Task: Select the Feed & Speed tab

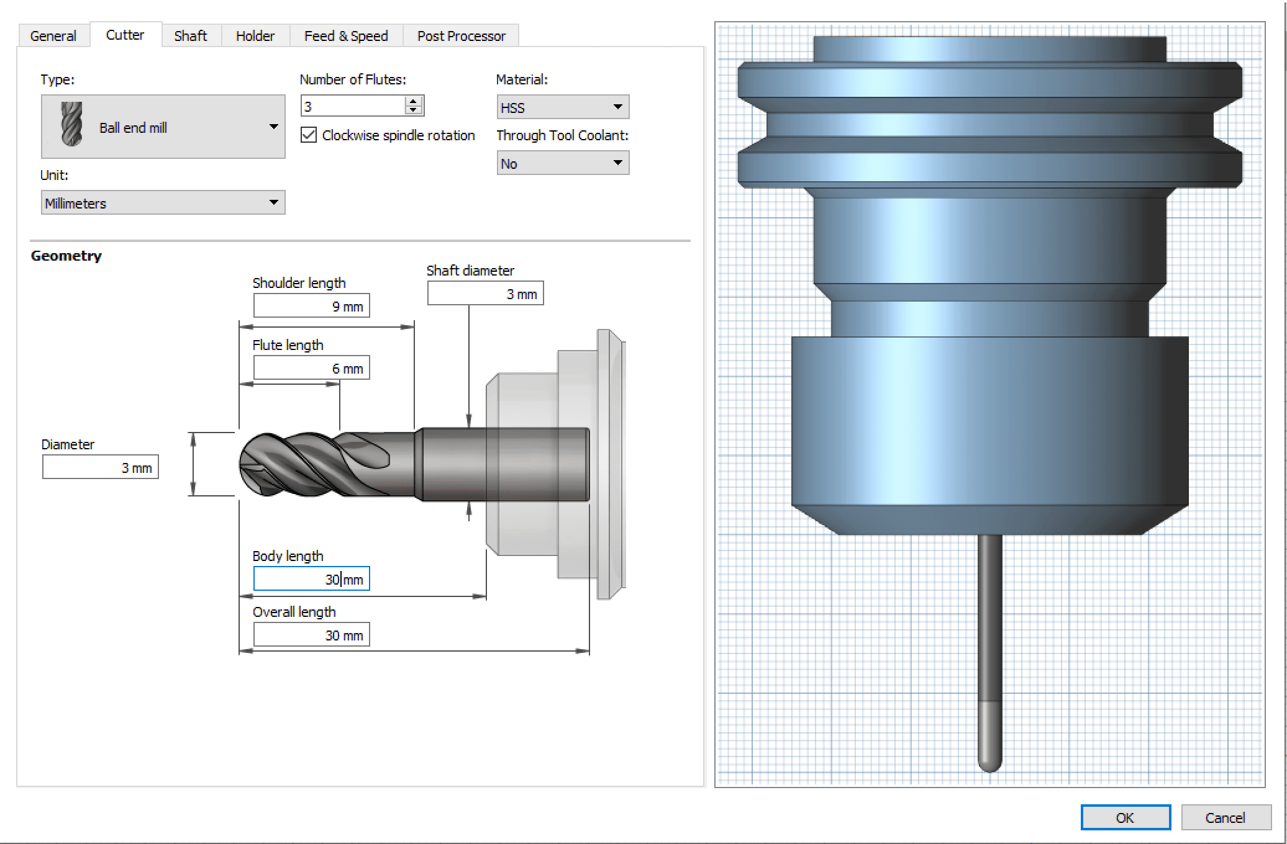Action: point(346,36)
